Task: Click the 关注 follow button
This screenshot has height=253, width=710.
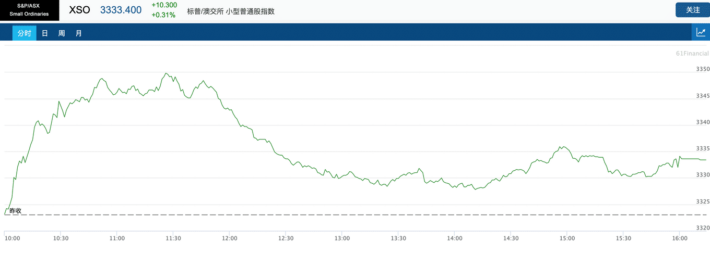Action: [692, 10]
